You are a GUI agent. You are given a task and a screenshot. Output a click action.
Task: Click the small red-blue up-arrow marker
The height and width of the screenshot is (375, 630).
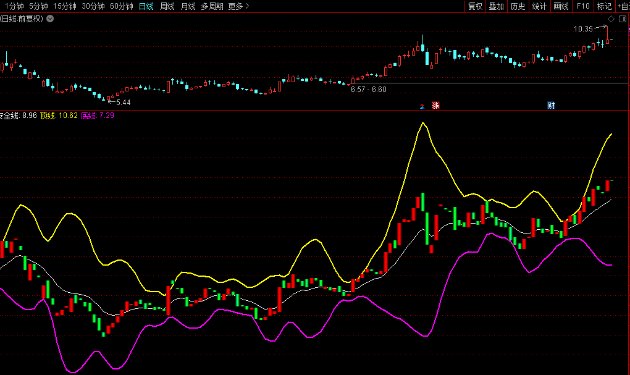(422, 106)
